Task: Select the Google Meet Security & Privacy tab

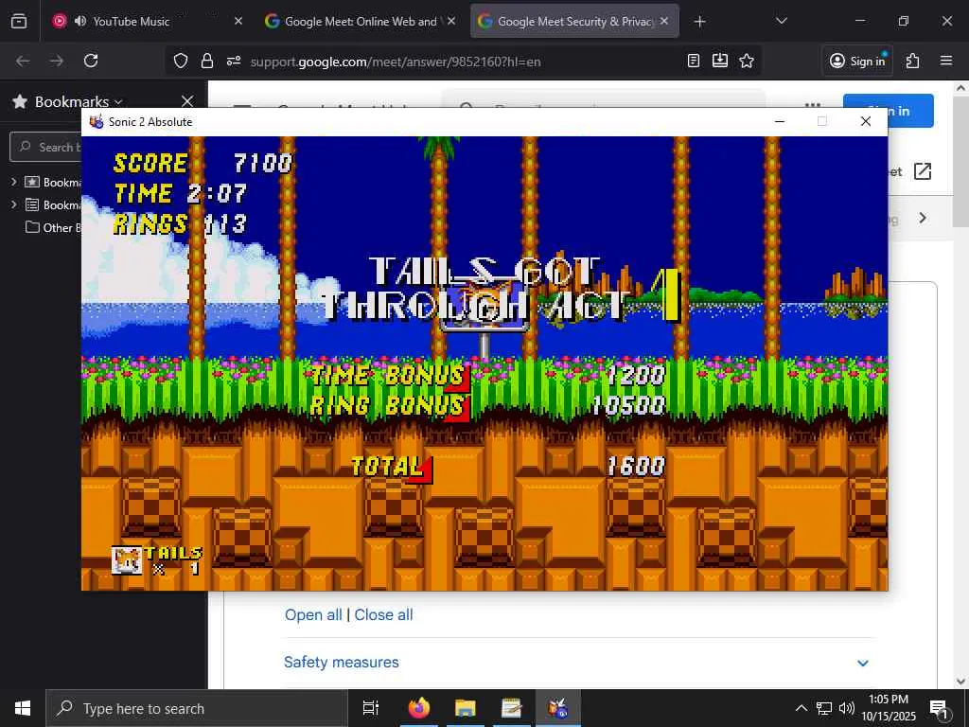Action: [x=574, y=21]
